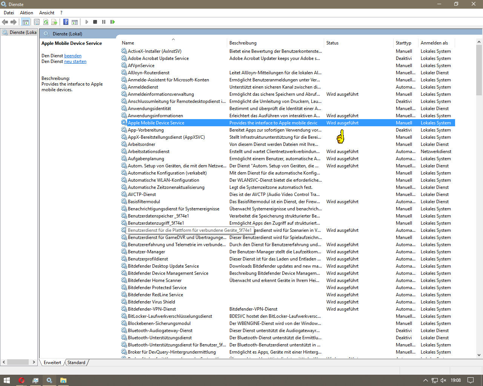Stop the selected service via toolbar stop icon
The image size is (483, 386).
[x=95, y=22]
